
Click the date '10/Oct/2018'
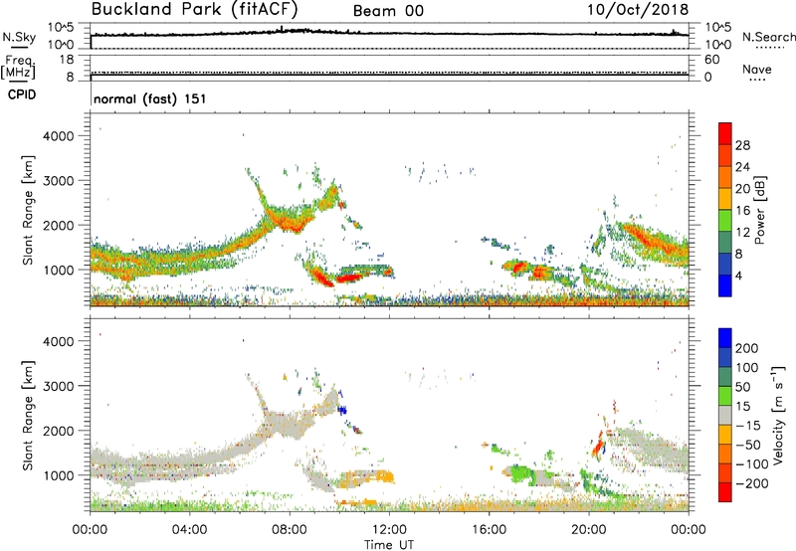(x=638, y=10)
